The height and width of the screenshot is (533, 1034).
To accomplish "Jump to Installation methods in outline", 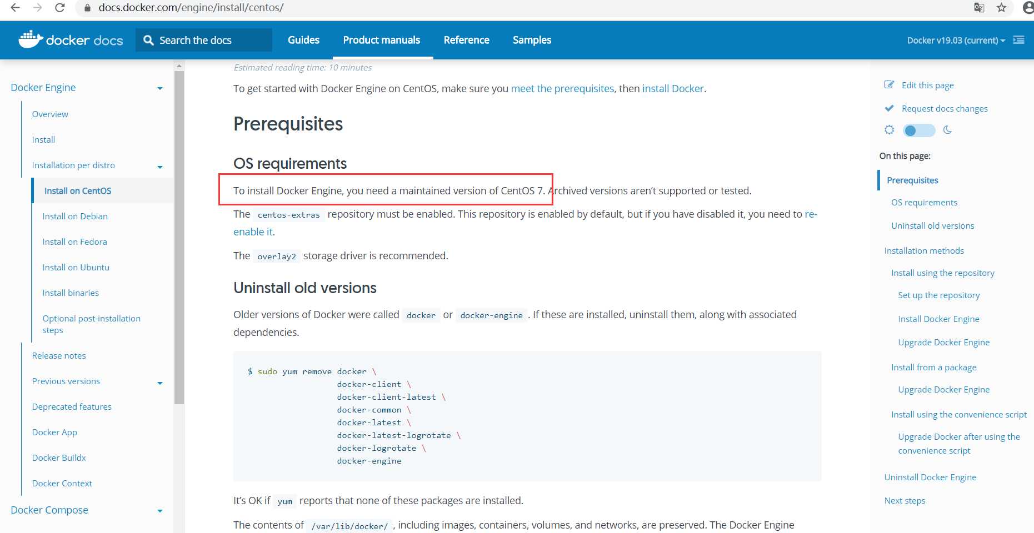I will [924, 250].
